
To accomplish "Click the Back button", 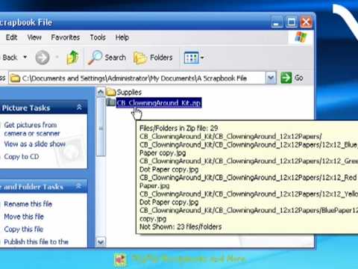I will pos(10,58).
